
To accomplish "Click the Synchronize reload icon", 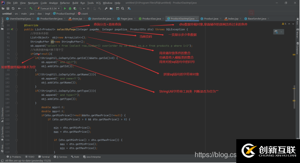I will [x=13, y=8].
